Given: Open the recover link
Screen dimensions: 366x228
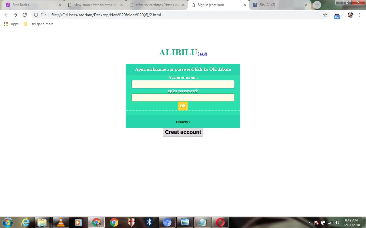Looking at the screenshot, I should 183,122.
